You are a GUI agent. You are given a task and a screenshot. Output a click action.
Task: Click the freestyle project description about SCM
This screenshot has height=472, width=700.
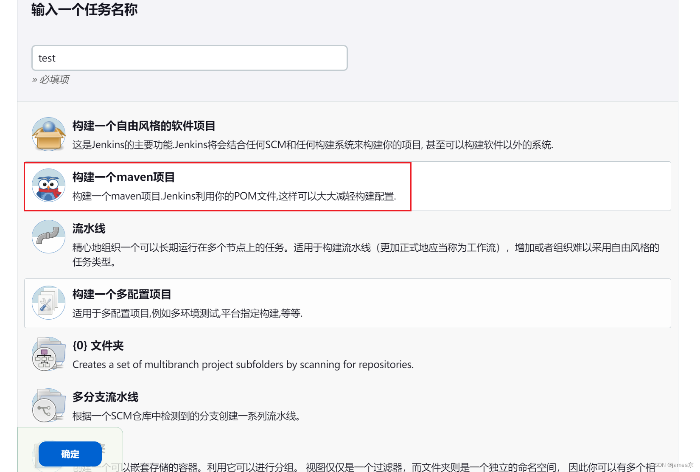tap(313, 145)
